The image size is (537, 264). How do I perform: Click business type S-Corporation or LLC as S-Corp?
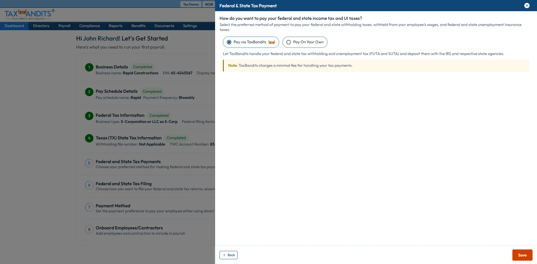click(x=149, y=122)
